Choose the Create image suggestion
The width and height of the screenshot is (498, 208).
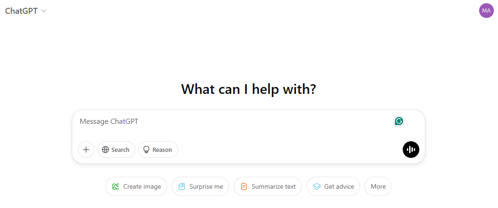pyautogui.click(x=137, y=186)
